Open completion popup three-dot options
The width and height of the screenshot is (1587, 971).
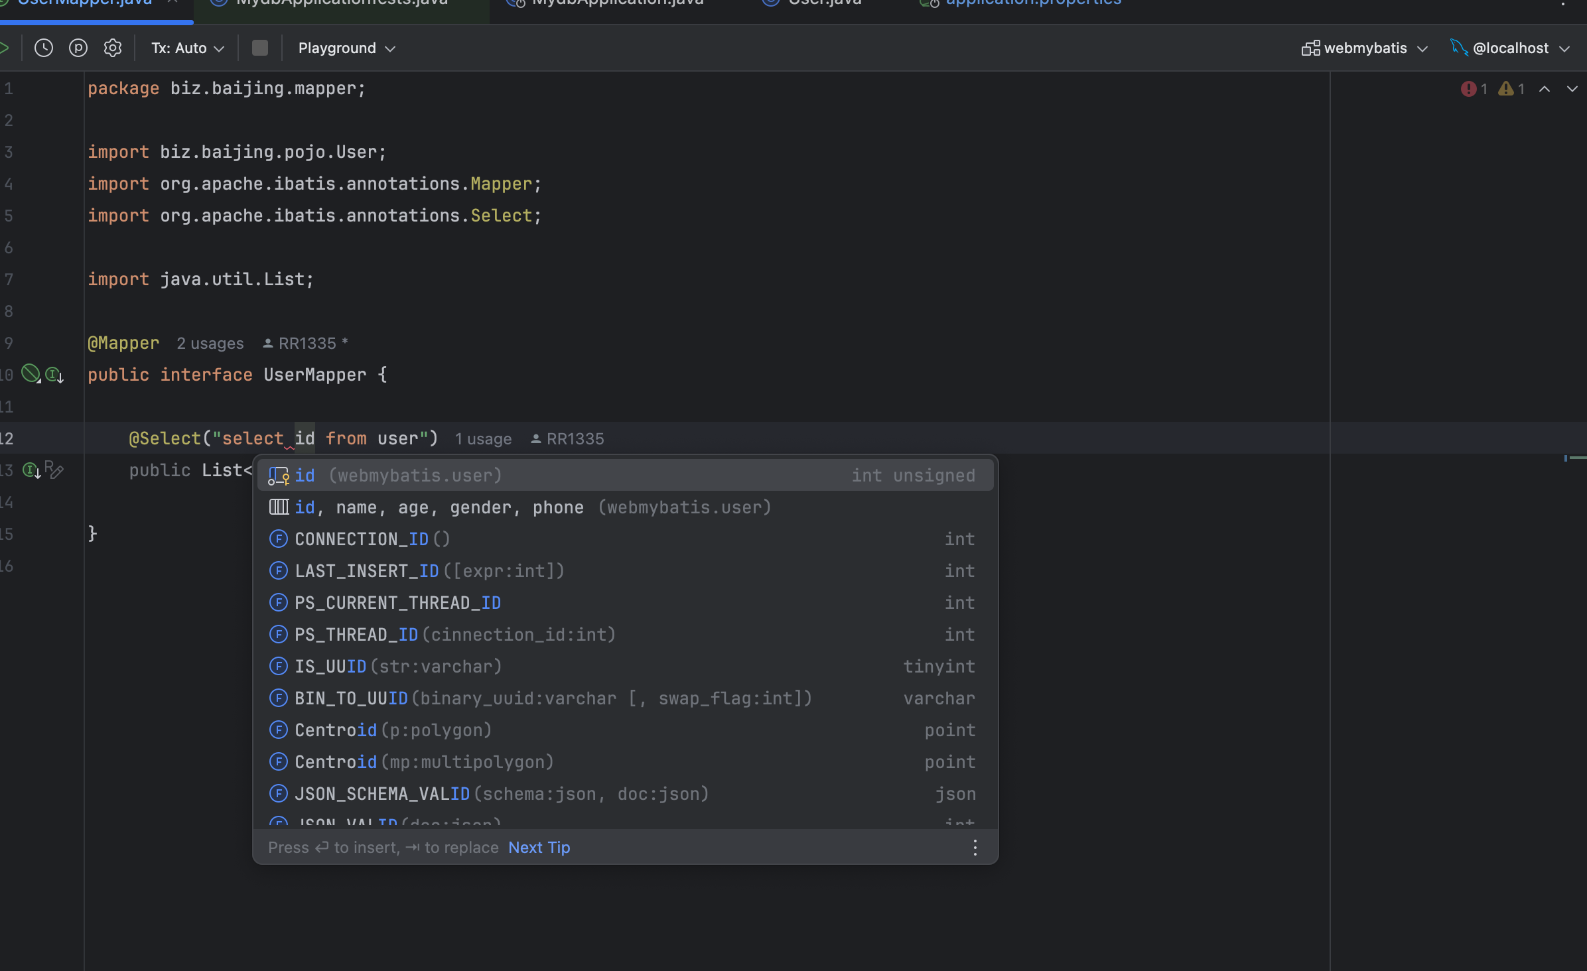(975, 847)
